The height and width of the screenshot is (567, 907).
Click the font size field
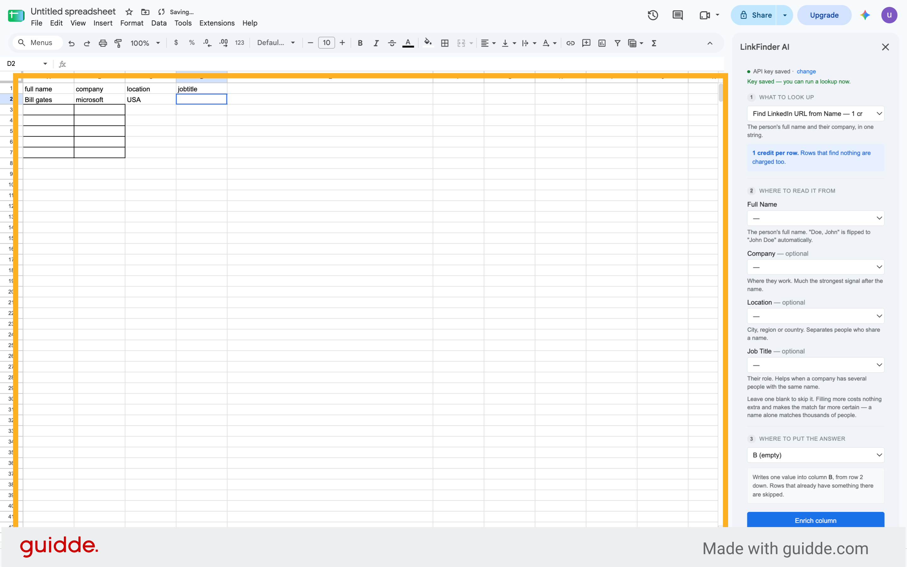[326, 43]
